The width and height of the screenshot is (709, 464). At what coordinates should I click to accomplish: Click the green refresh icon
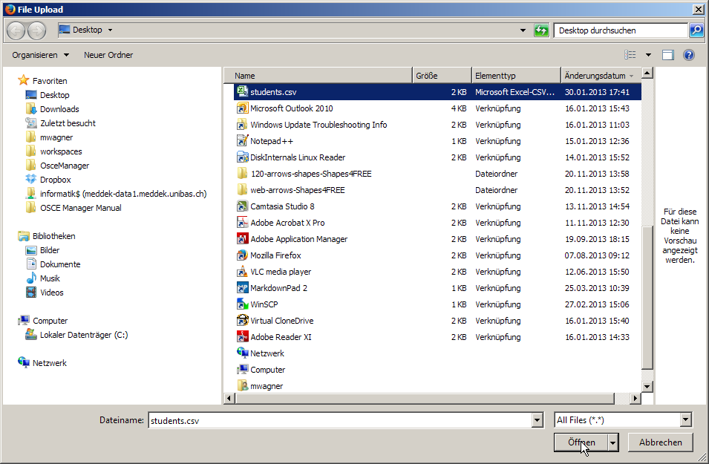pyautogui.click(x=541, y=30)
